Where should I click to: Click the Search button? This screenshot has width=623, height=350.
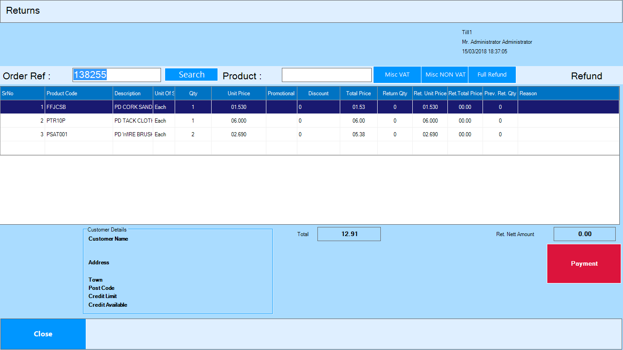click(x=191, y=75)
